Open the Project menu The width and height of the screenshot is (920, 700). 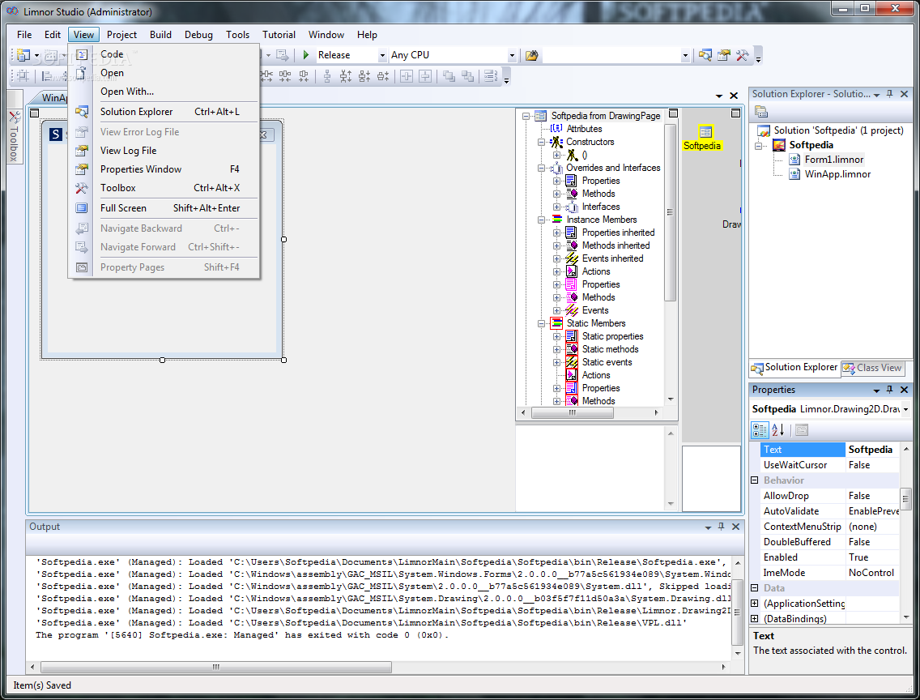click(121, 35)
